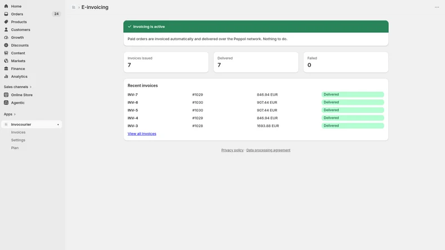Open the Orders menu item

17,14
